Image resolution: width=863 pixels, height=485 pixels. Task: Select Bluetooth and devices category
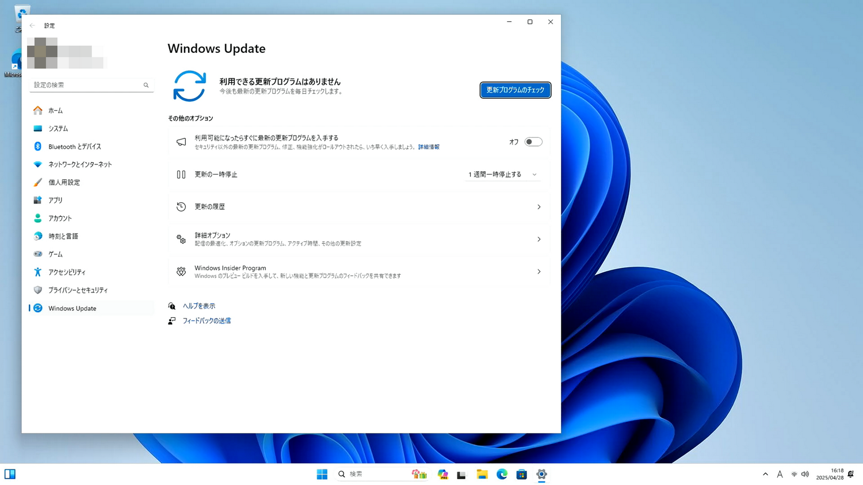click(74, 146)
